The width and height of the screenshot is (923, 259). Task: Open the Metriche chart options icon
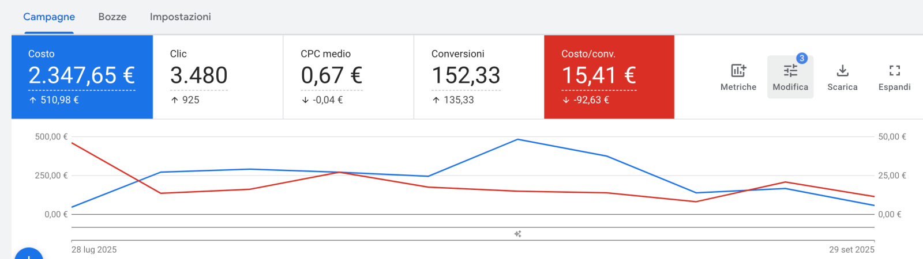738,71
